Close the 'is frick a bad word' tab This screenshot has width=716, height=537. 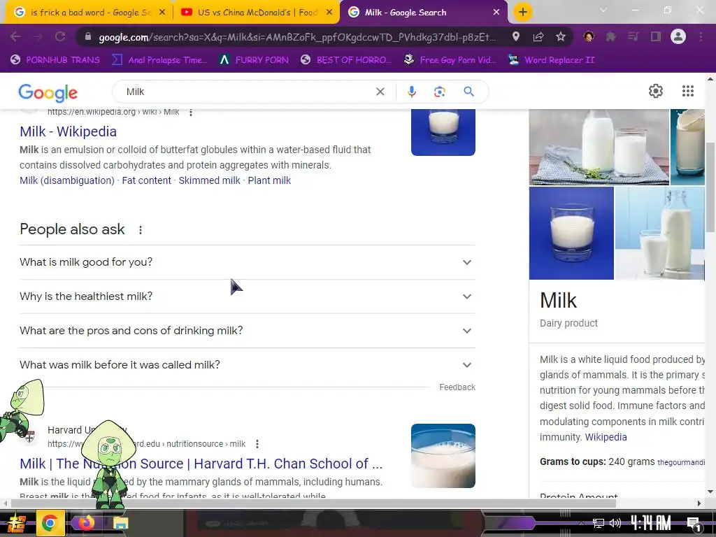pos(162,13)
